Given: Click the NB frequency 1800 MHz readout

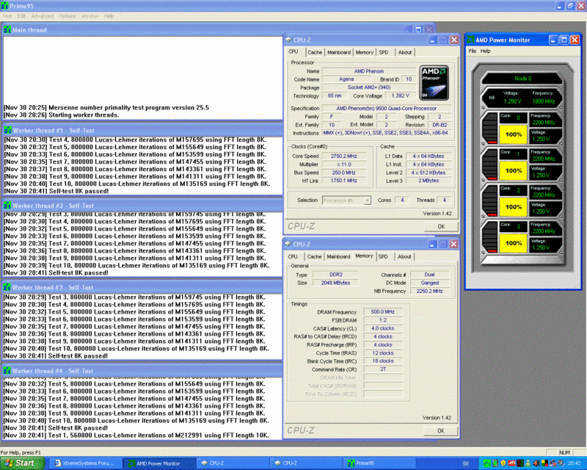Looking at the screenshot, I should 543,101.
